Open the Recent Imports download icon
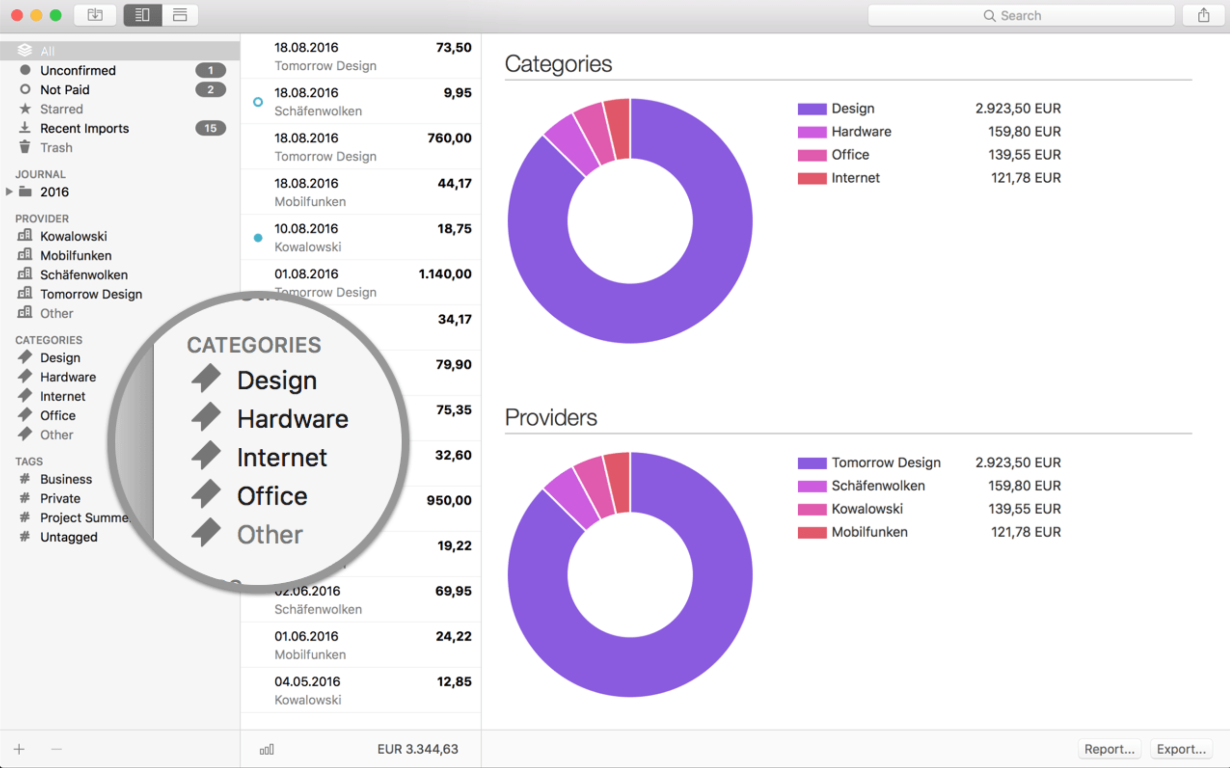This screenshot has width=1230, height=768. pos(25,127)
